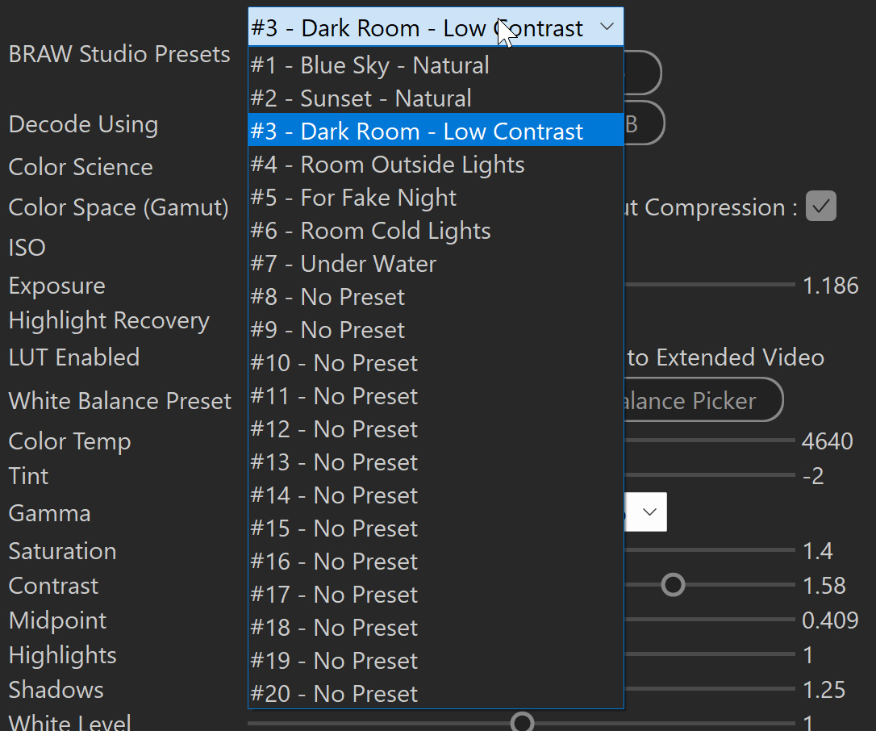
Task: Click the White Level slider handle
Action: point(522,722)
